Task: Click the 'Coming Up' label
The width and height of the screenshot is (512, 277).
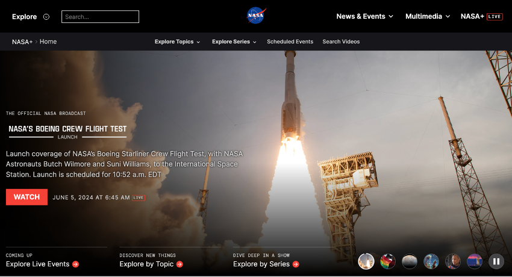Action: point(19,255)
